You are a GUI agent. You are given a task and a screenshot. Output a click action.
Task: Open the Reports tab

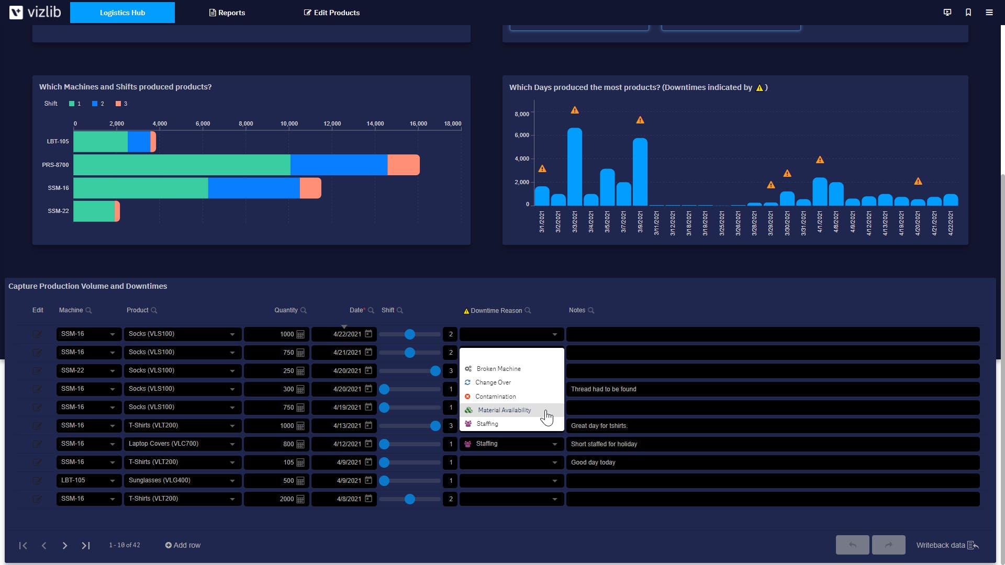click(x=227, y=13)
